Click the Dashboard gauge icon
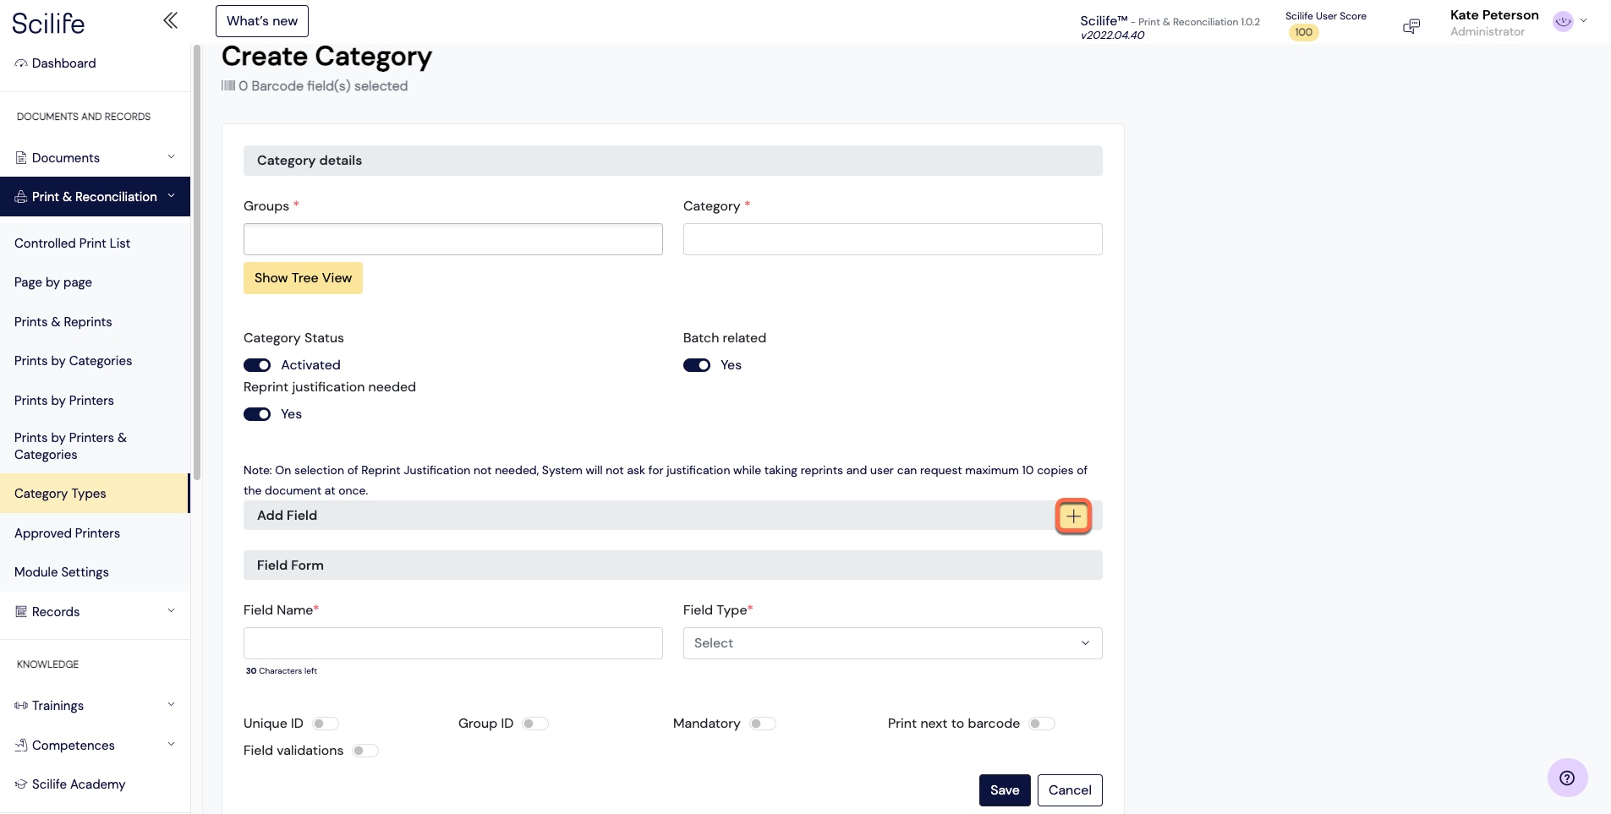This screenshot has width=1611, height=814. coord(21,63)
